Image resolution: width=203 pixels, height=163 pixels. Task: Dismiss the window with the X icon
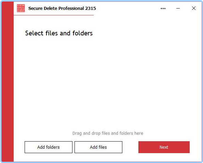tap(194, 8)
